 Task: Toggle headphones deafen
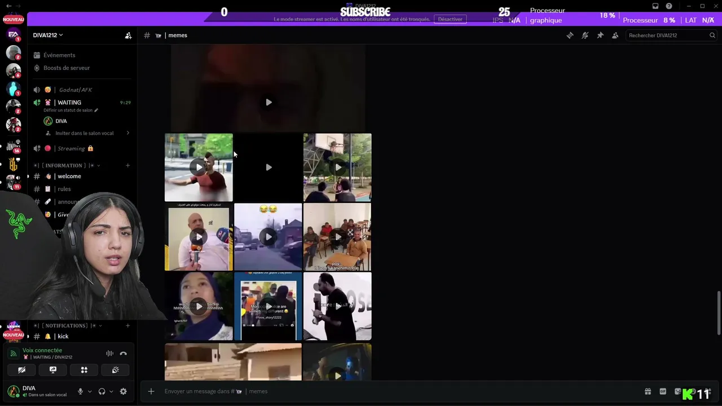102,391
